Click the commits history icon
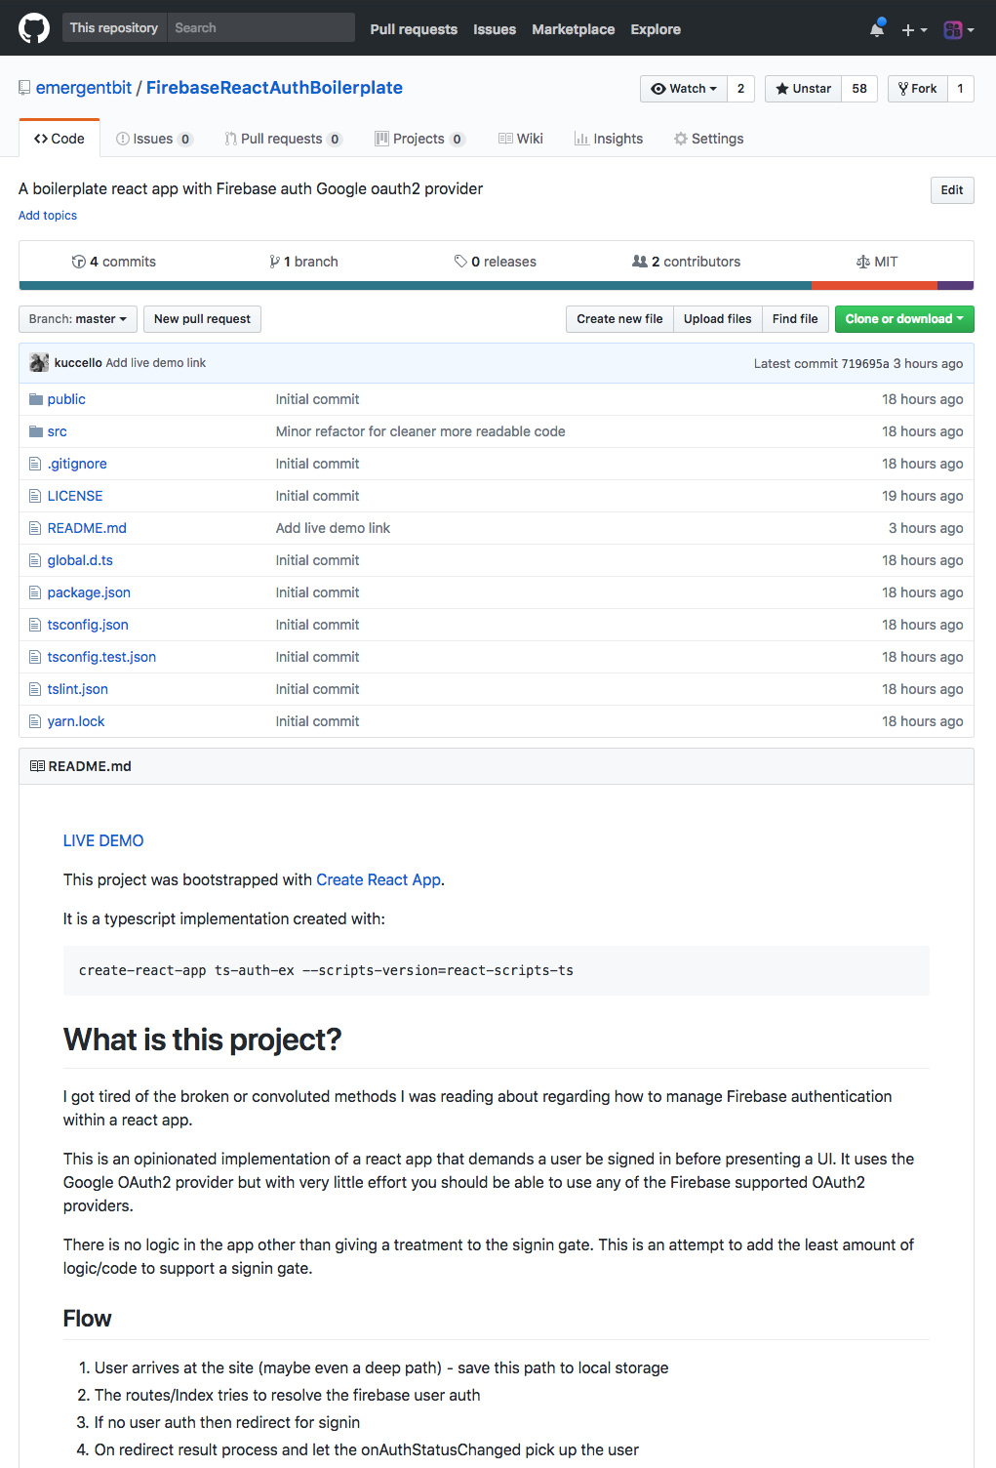Screen dimensions: 996x1468 (79, 262)
